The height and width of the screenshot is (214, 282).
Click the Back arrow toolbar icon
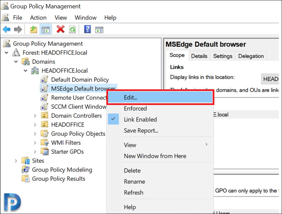pyautogui.click(x=7, y=29)
